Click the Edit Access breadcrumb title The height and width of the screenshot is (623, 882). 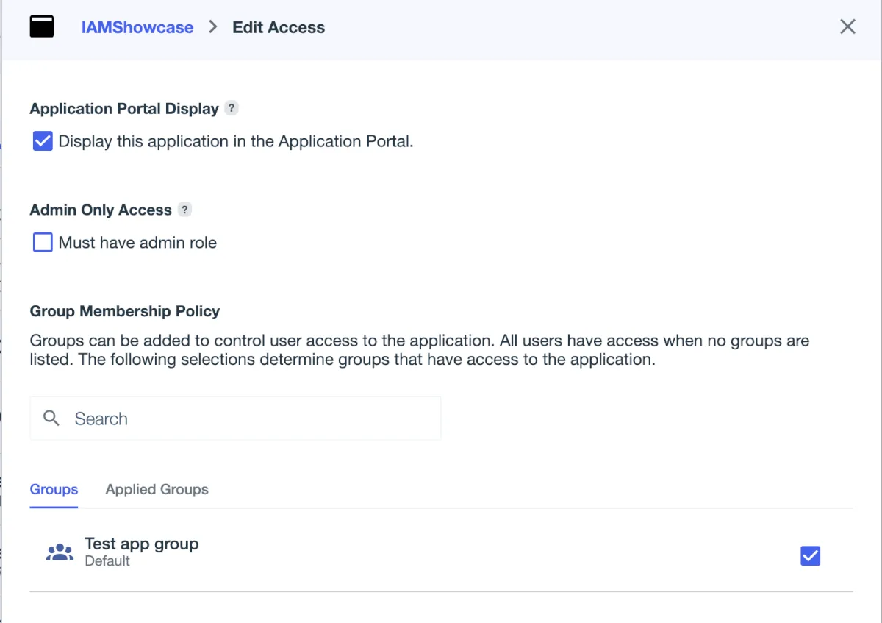tap(279, 27)
